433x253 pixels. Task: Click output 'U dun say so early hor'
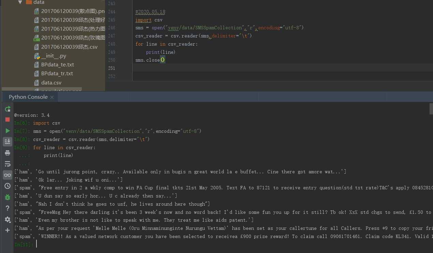[96, 196]
